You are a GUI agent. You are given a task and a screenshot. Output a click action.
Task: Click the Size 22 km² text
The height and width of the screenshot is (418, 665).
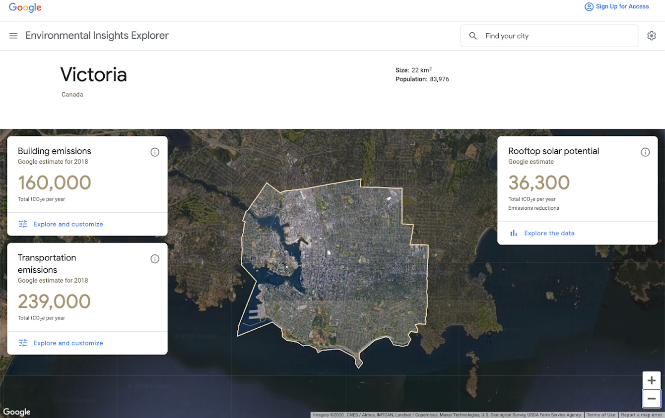414,70
